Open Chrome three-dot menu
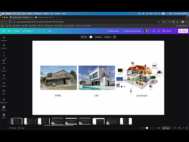 coord(187,22)
